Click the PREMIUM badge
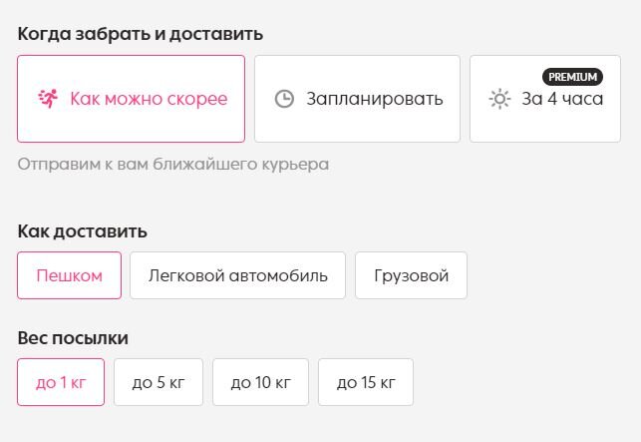 click(x=572, y=77)
